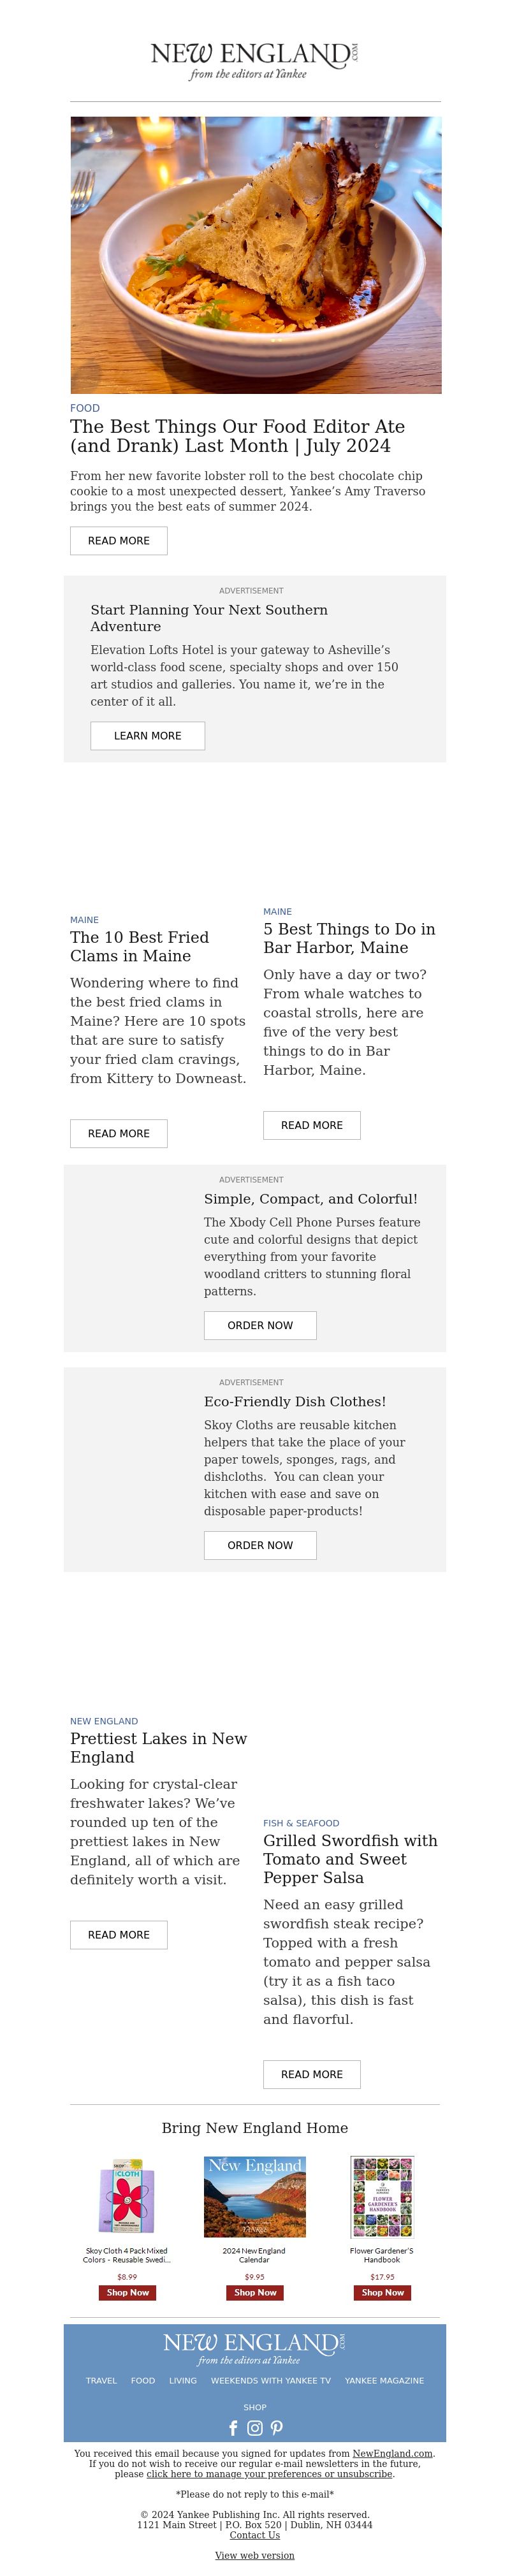Open the Instagram icon in footer
The width and height of the screenshot is (510, 2576).
(x=255, y=2428)
